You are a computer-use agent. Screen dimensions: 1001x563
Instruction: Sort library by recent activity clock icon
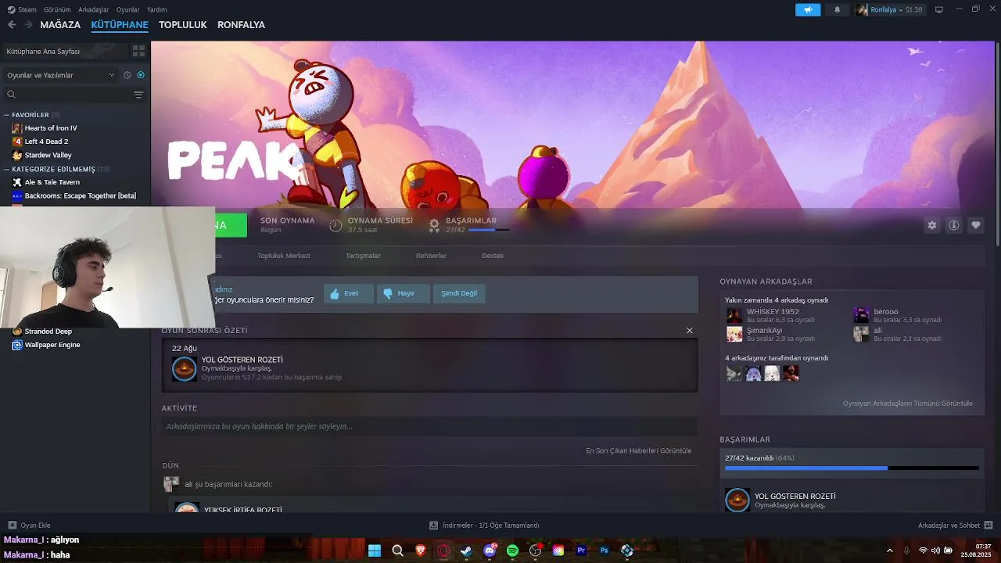pos(127,75)
